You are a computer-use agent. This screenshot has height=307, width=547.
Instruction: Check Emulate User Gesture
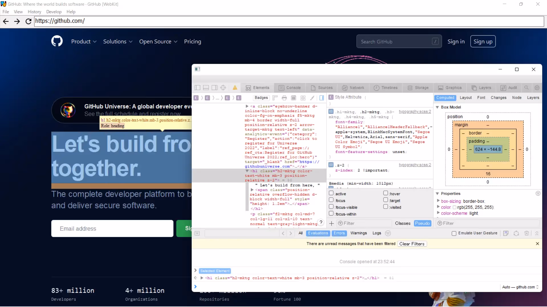(454, 233)
